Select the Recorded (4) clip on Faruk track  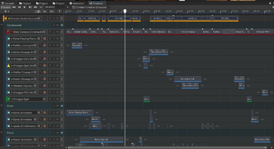tap(101, 140)
